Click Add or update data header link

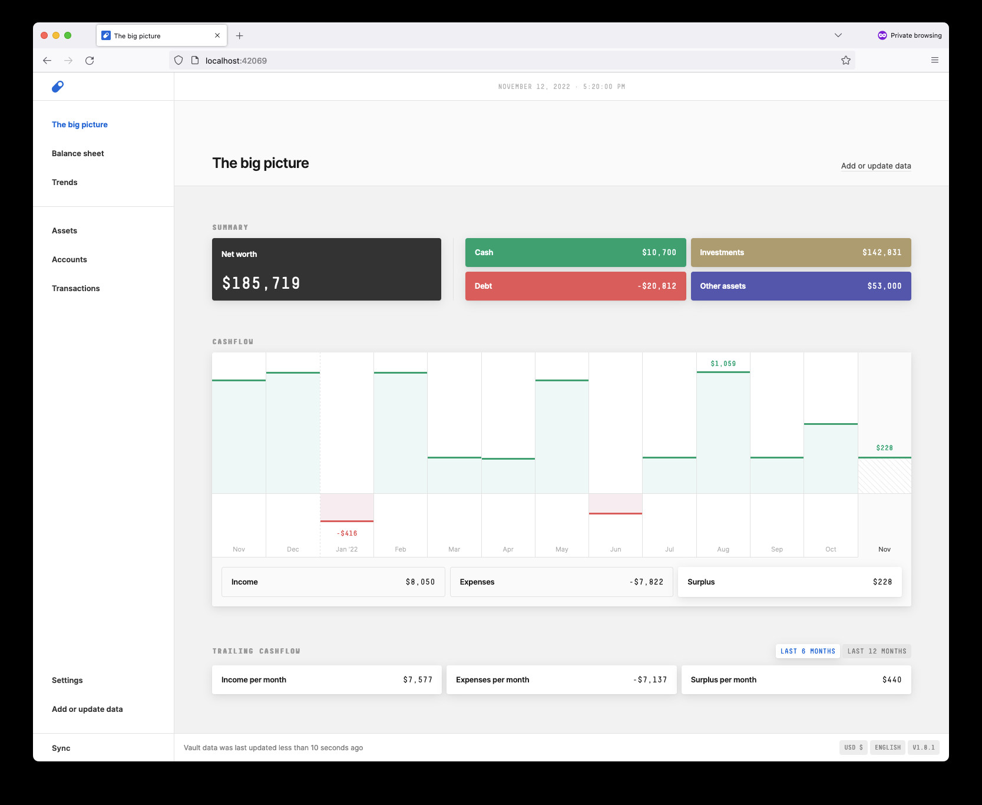tap(876, 166)
